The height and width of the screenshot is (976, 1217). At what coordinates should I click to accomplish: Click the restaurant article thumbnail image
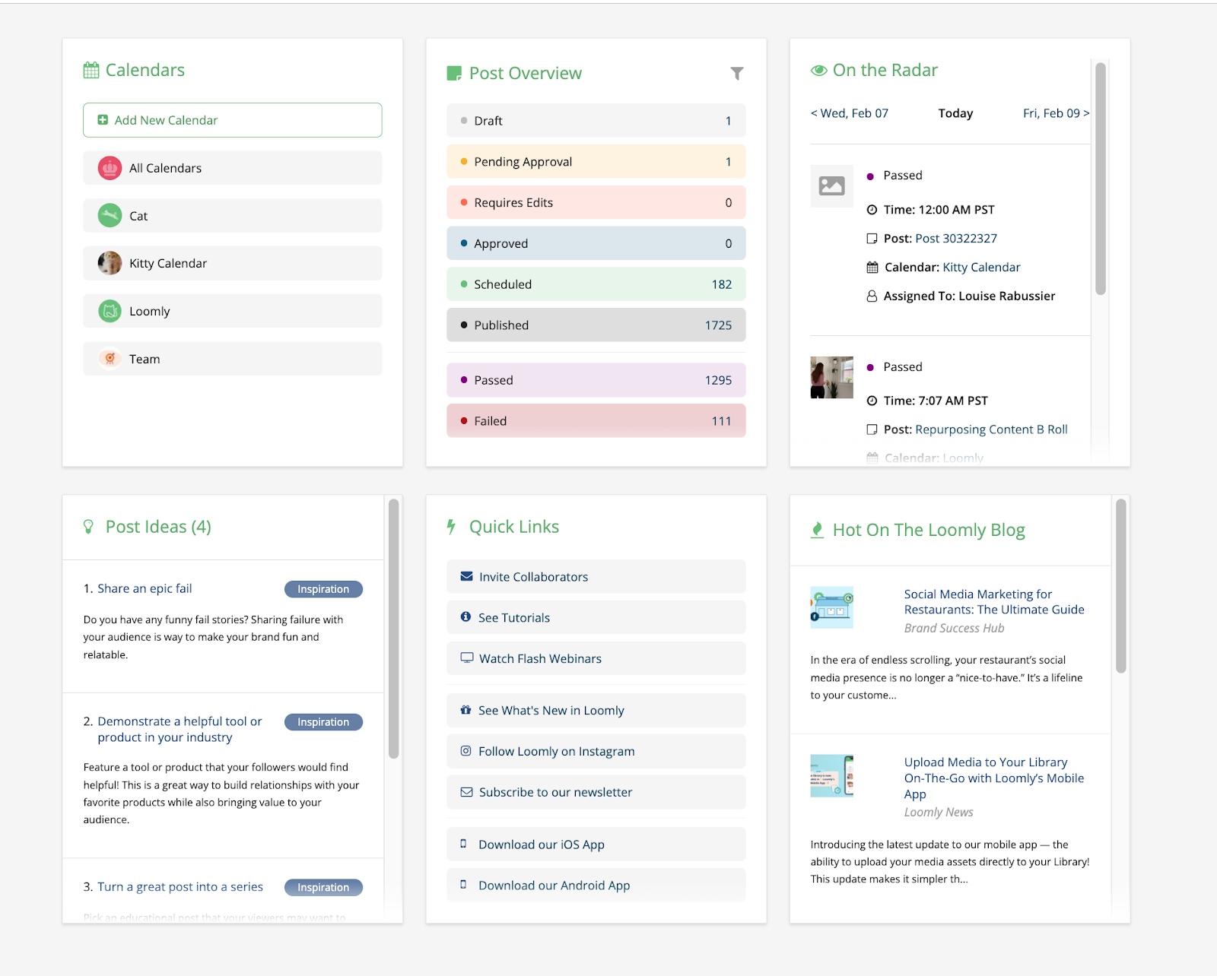click(x=831, y=607)
